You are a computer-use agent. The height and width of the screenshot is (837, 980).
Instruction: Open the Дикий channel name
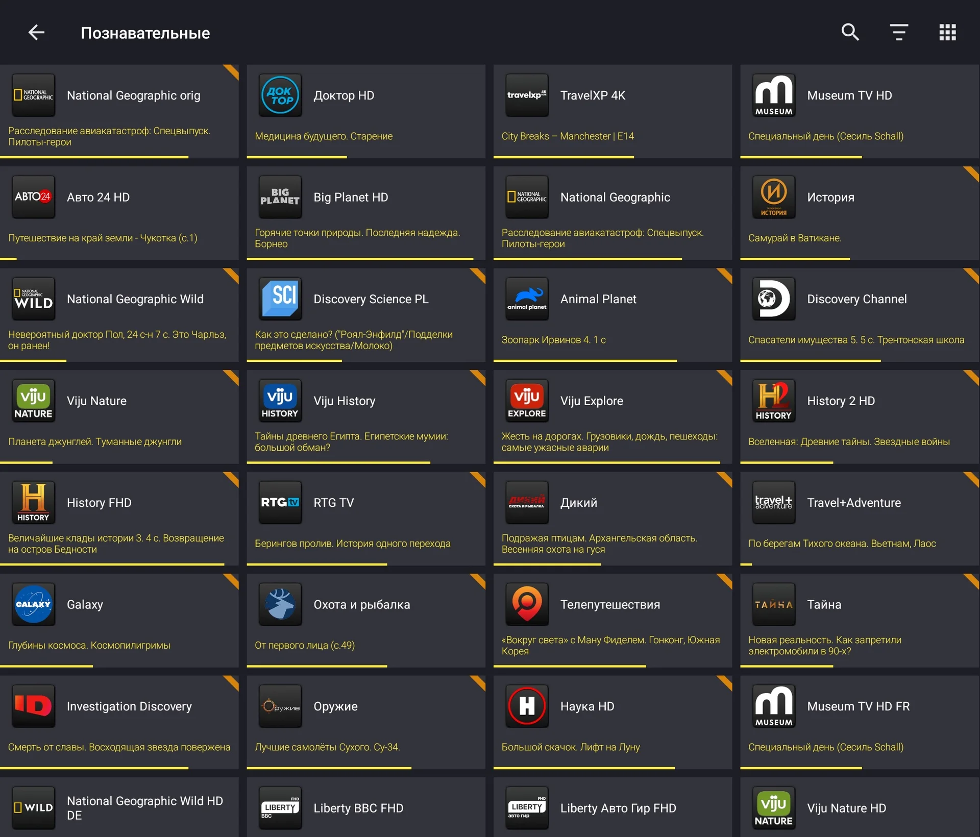coord(579,503)
